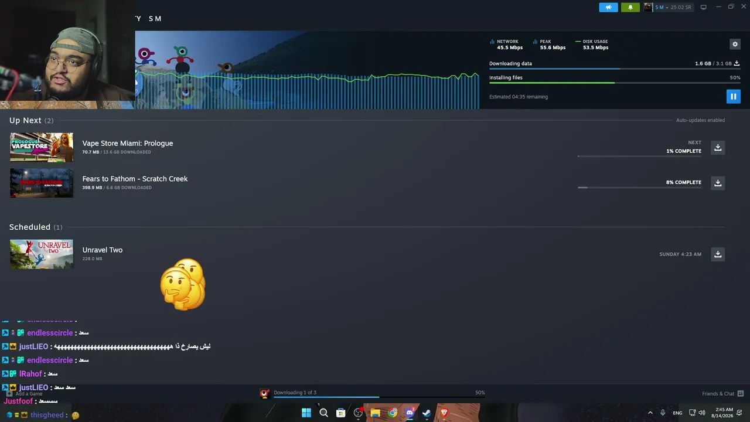Image resolution: width=750 pixels, height=422 pixels.
Task: Open network and volume quick settings
Action: [x=697, y=413]
